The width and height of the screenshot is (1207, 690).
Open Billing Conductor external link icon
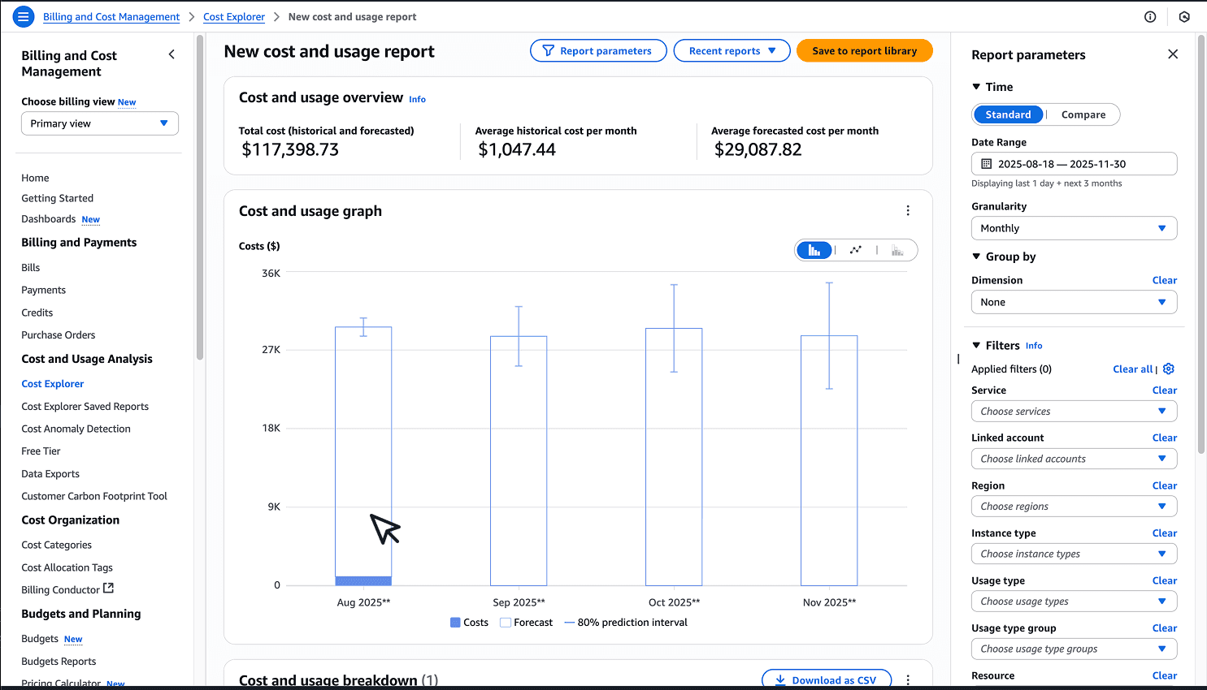click(109, 589)
